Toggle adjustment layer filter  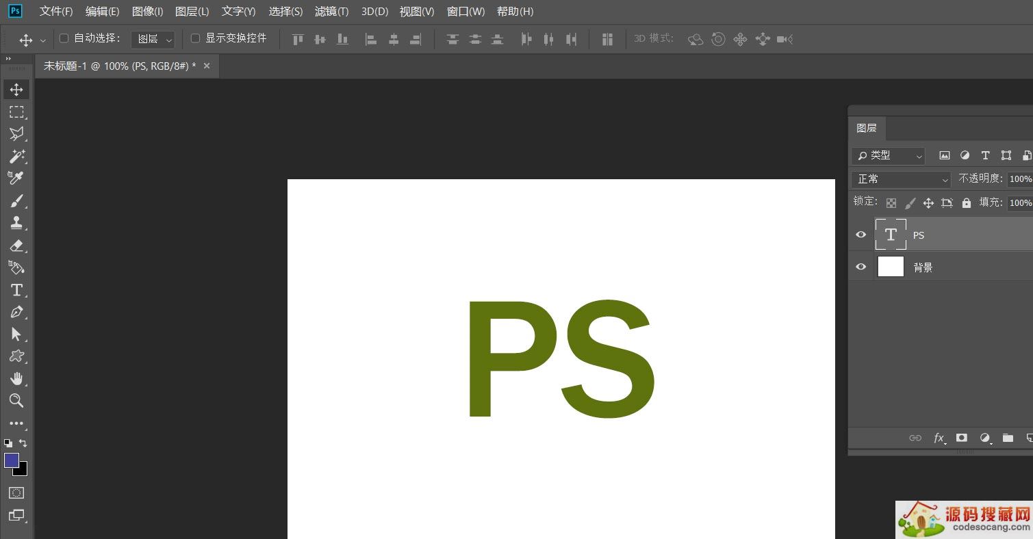click(x=965, y=155)
